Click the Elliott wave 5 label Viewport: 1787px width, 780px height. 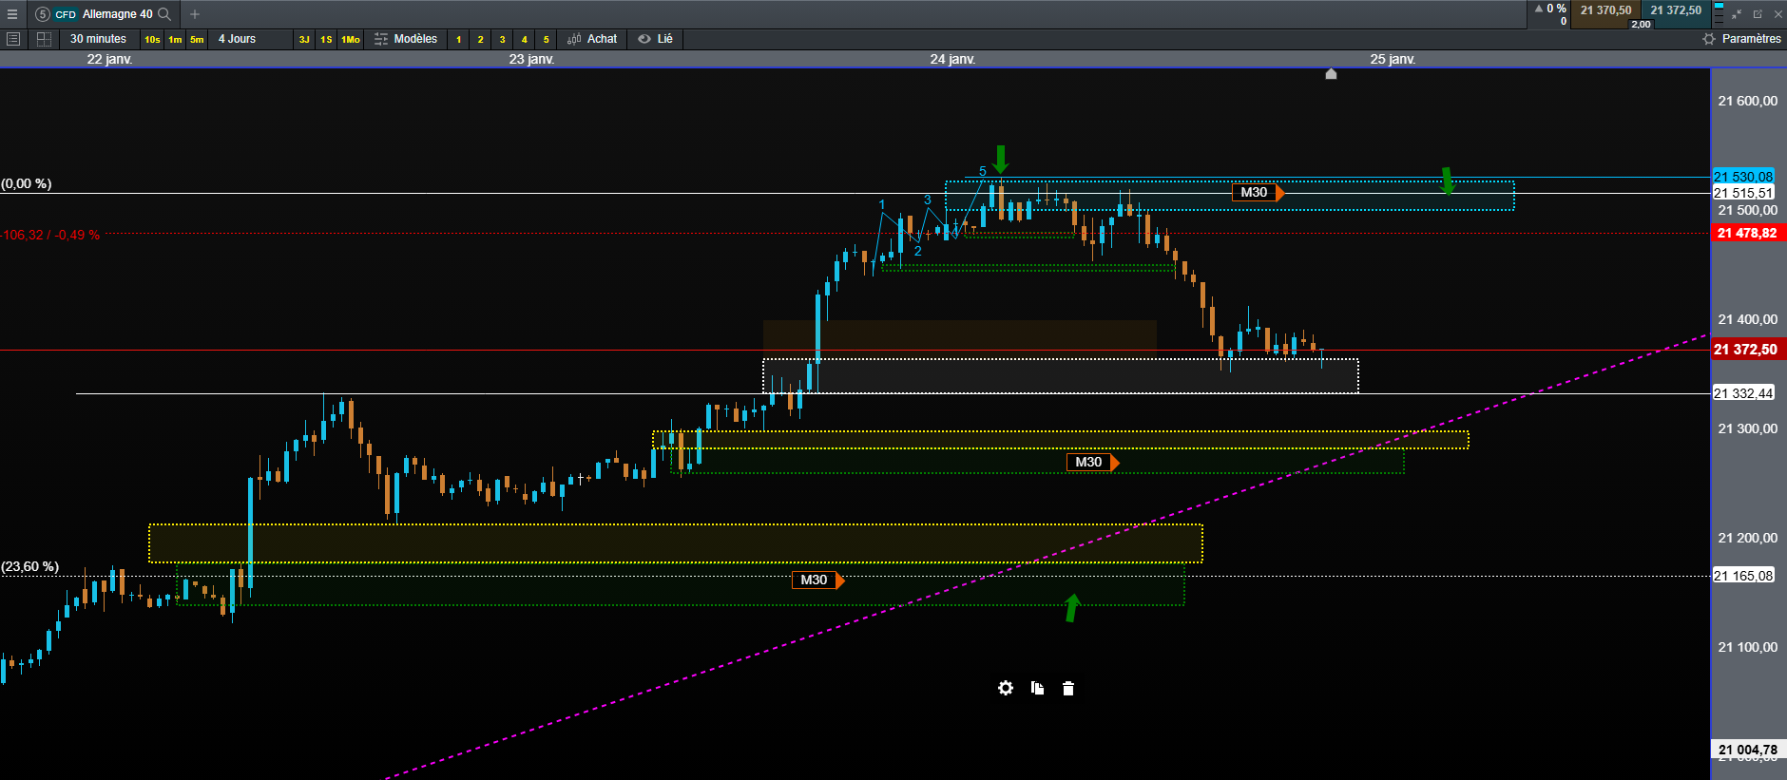click(983, 172)
